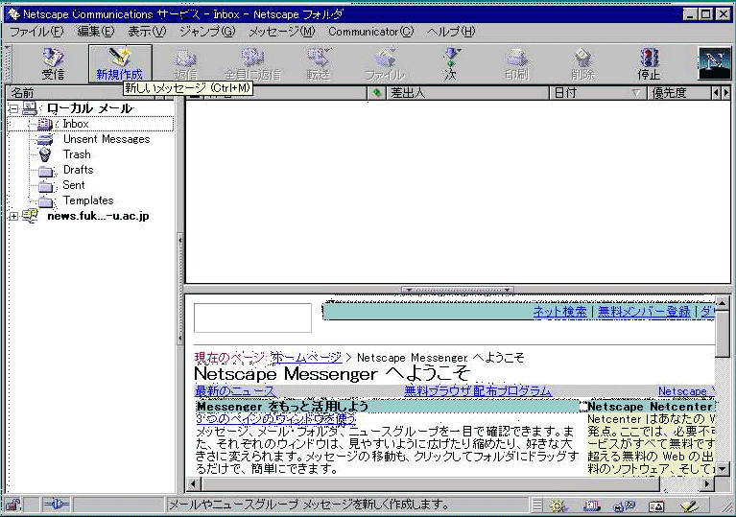The height and width of the screenshot is (517, 736).
Task: Select the Templates folder
Action: [x=88, y=200]
